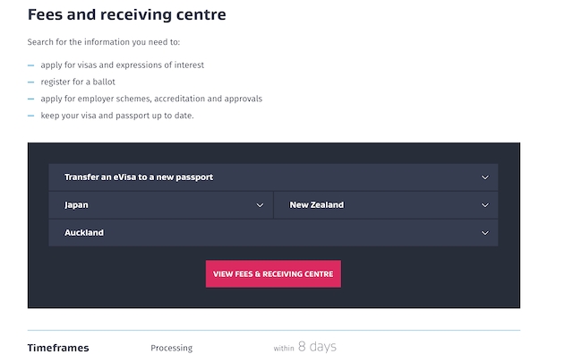Click the dash bullet before 'register for a ballot'
Image resolution: width=573 pixels, height=354 pixels.
click(x=30, y=82)
